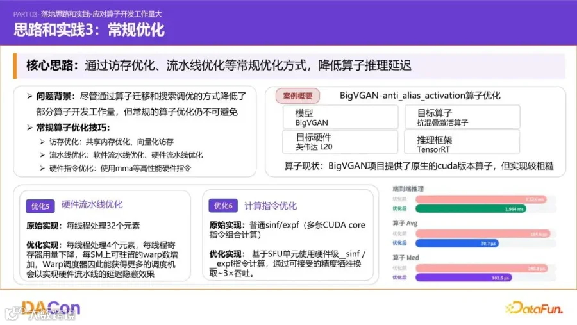Screen dimensions: 577x325
Task: Click the DACon logo
Action: click(51, 308)
